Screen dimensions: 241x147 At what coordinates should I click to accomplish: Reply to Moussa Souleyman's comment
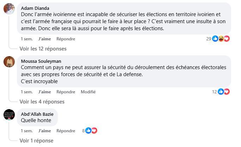66,92
